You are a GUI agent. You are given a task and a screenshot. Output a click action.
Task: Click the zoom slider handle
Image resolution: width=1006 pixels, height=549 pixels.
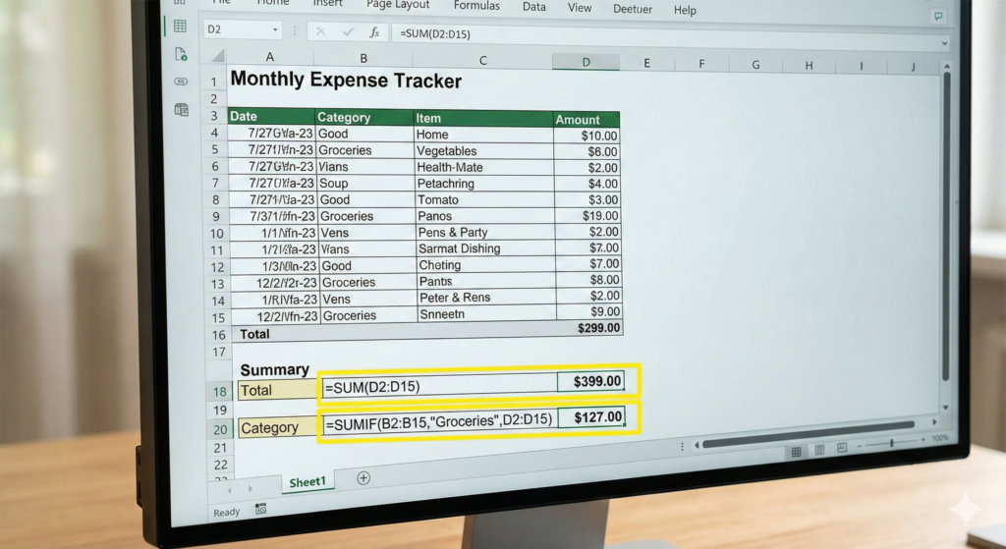coord(891,443)
